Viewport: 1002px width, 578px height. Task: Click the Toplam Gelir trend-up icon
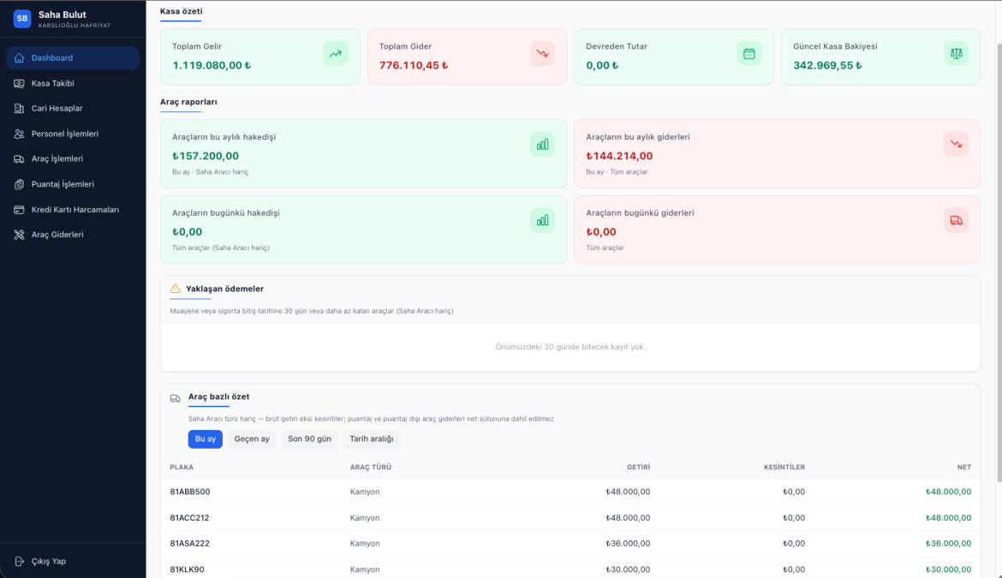[x=336, y=53]
